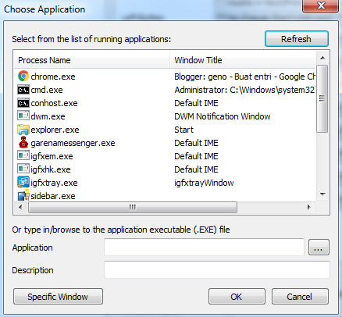Click the vertical scrollbar down arrow
342x317 pixels.
tap(322, 194)
